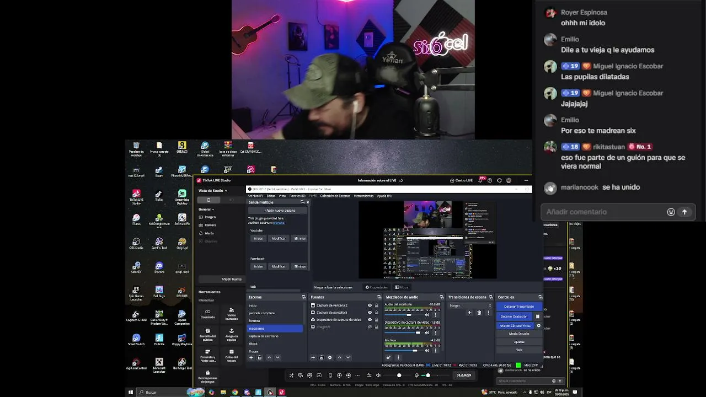The image size is (706, 397).
Task: Open the emoji picker in comment box
Action: [x=671, y=212]
